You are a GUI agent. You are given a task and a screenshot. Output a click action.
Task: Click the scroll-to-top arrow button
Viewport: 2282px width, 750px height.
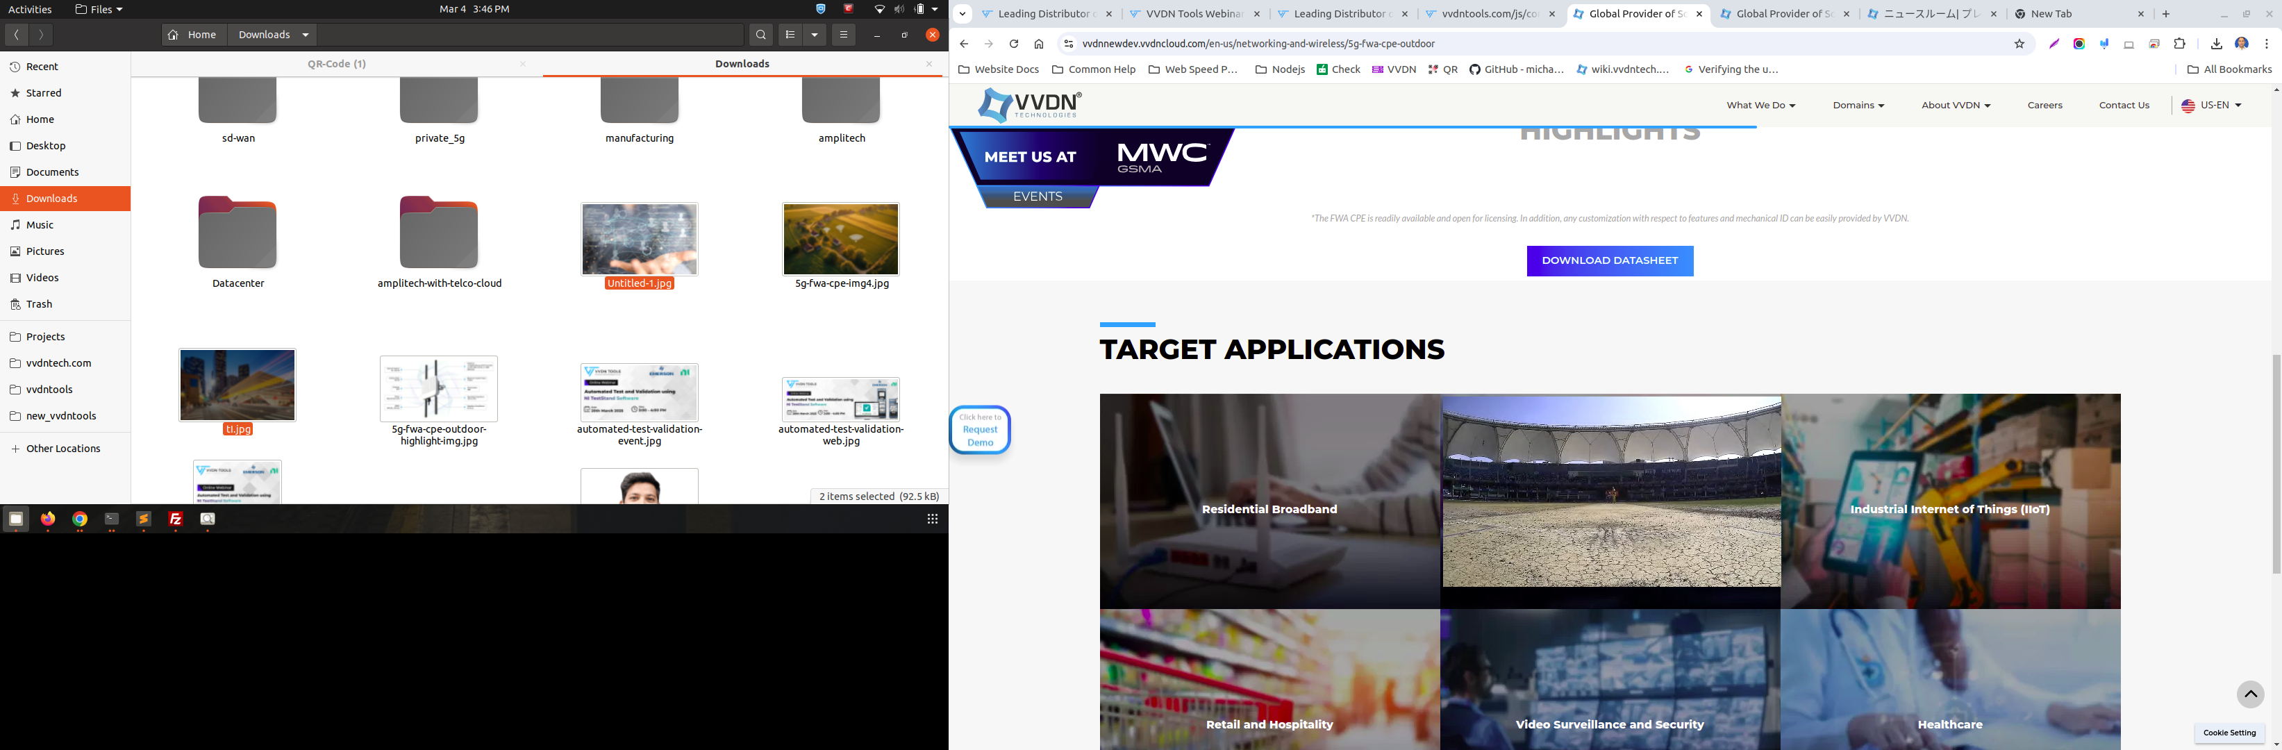click(x=2249, y=694)
